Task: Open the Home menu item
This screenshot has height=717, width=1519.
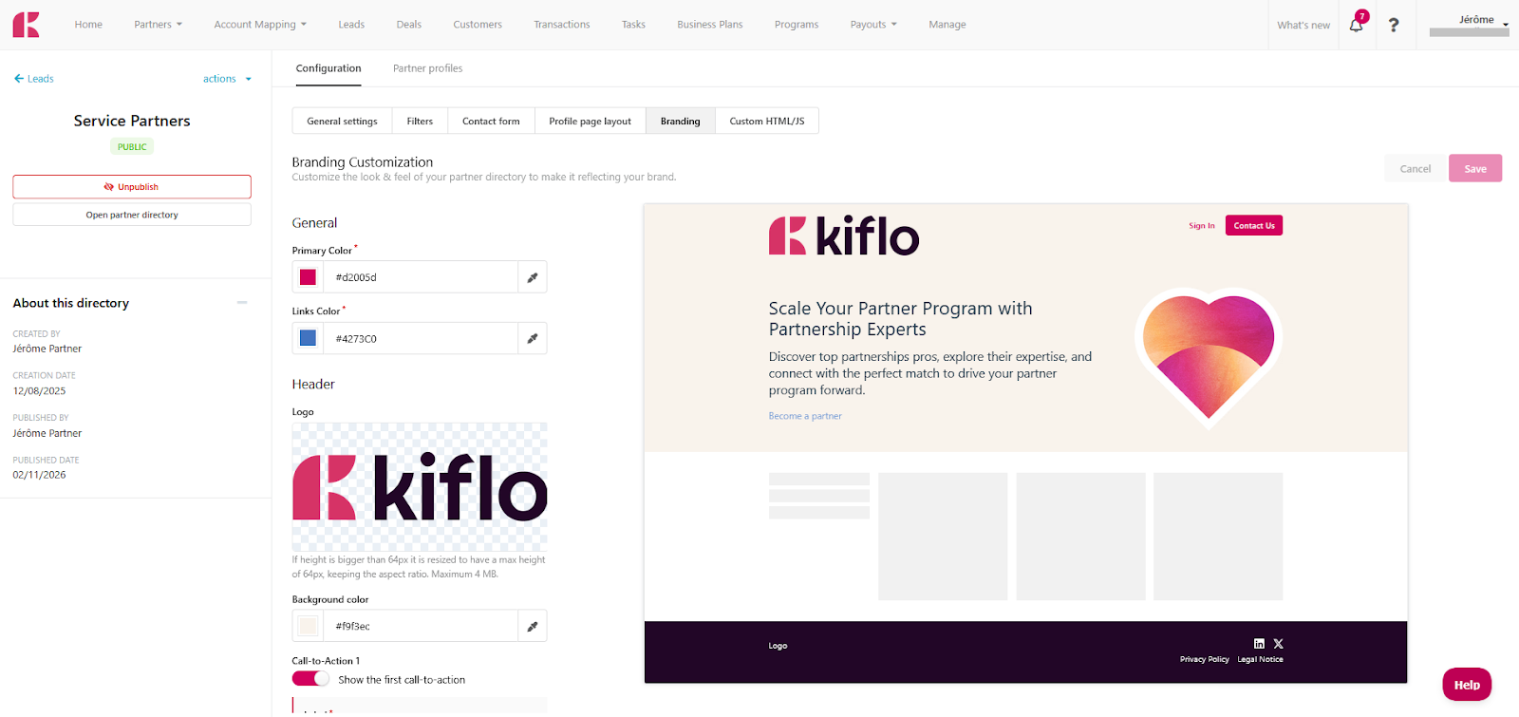Action: (x=88, y=25)
